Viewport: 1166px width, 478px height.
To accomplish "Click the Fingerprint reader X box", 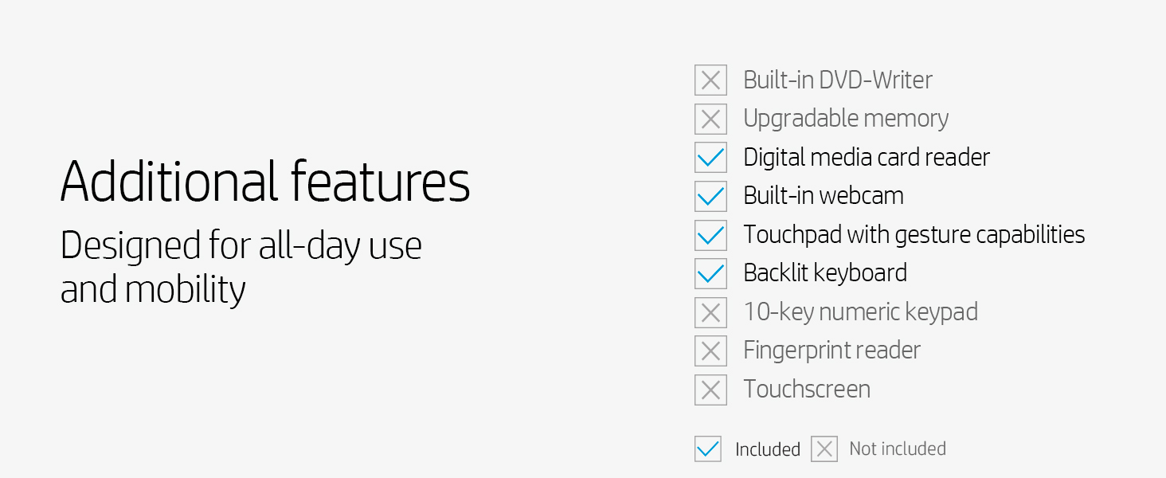I will pyautogui.click(x=710, y=351).
